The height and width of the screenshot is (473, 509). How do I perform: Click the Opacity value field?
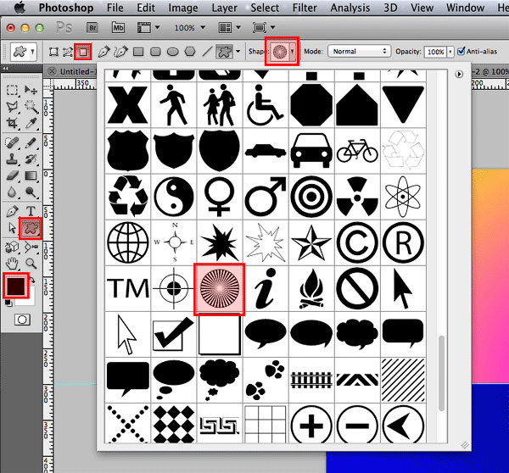coord(436,52)
